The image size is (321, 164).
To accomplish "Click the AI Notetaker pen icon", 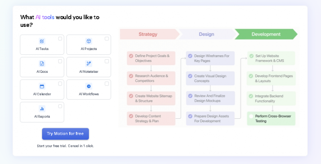I will coord(89,64).
